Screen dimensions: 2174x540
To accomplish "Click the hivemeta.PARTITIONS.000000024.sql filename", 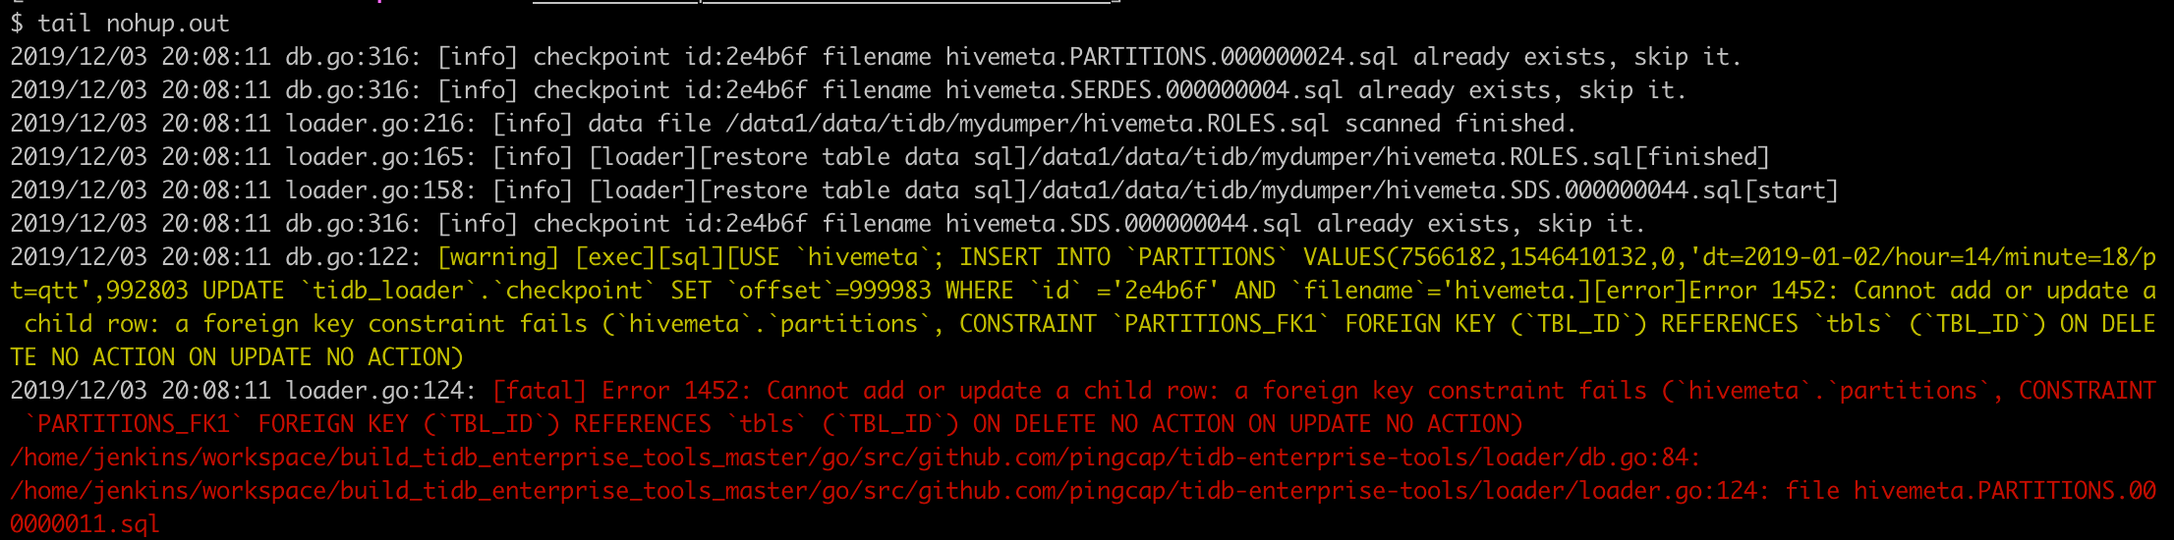I will click(1172, 57).
